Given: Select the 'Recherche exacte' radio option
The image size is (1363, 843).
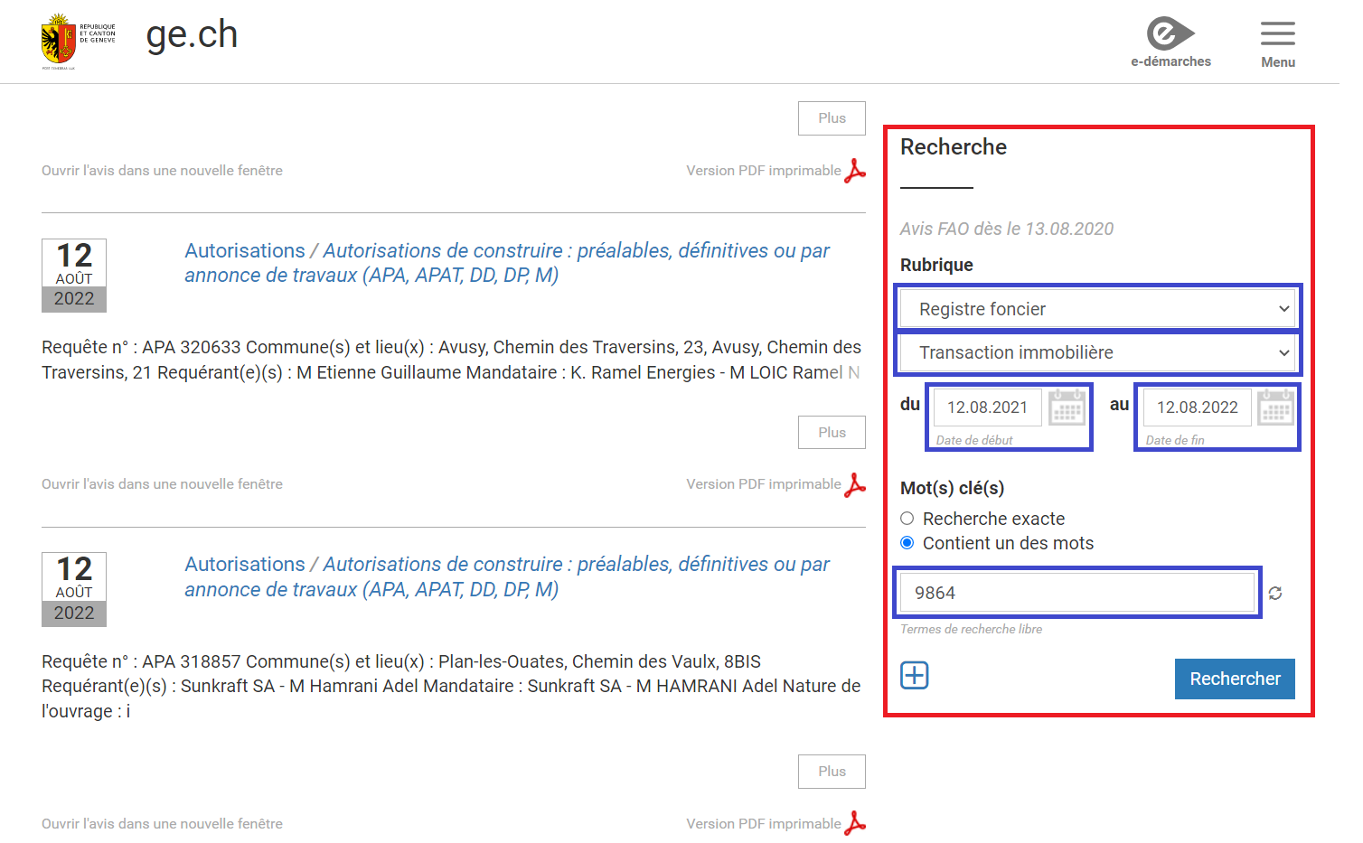Looking at the screenshot, I should 907,519.
